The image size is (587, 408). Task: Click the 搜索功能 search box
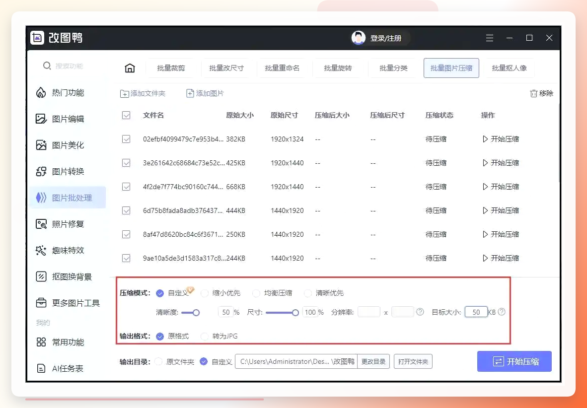[69, 66]
